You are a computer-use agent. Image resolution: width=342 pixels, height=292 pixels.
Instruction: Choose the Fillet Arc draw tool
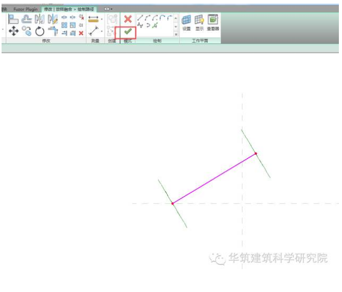point(170,18)
